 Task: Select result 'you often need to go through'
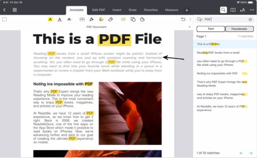point(225,63)
